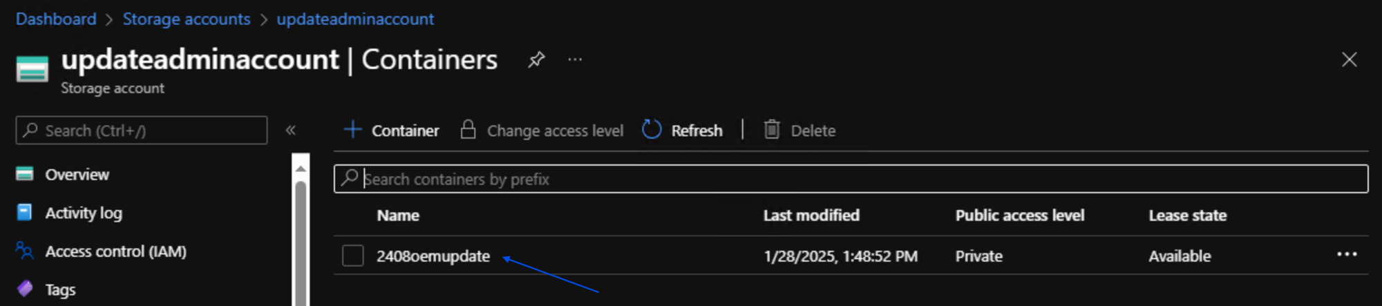Open the Tags sidebar item
Screen dimensions: 1382x306
click(60, 289)
